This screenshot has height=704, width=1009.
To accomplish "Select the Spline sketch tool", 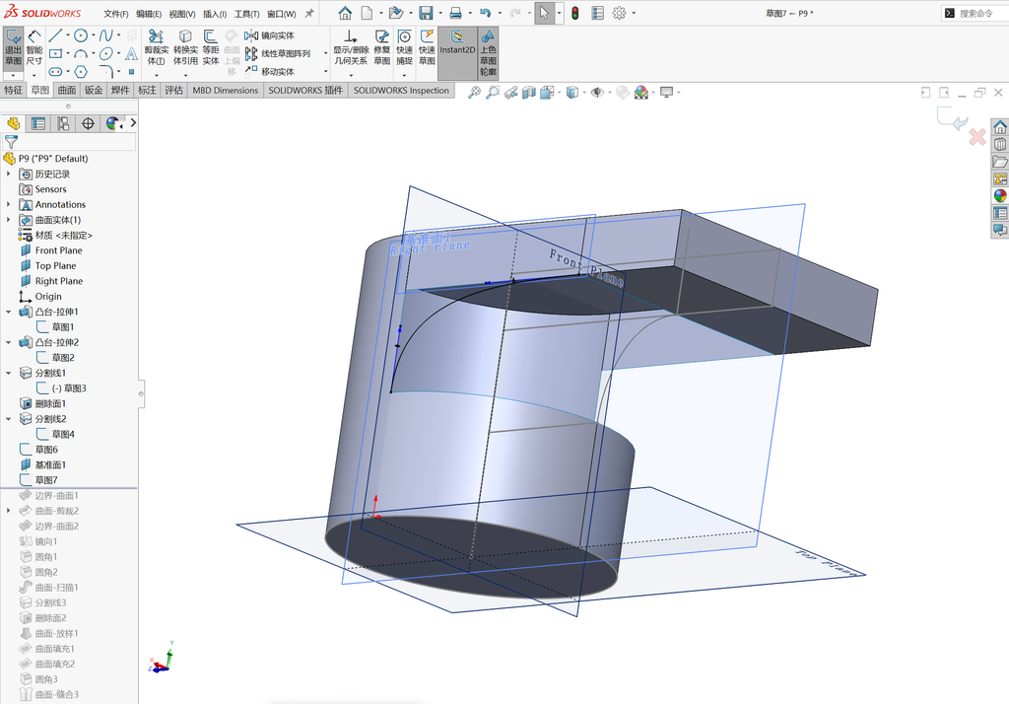I will (106, 35).
